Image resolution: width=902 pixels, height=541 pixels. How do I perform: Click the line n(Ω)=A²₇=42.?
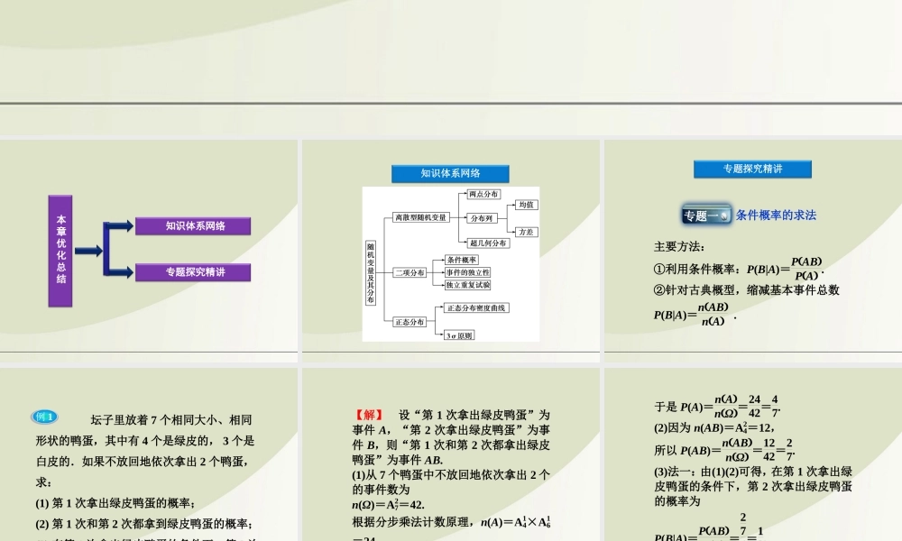[388, 505]
